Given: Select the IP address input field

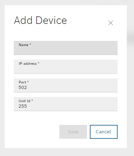Looking at the screenshot, I should click(66, 66).
